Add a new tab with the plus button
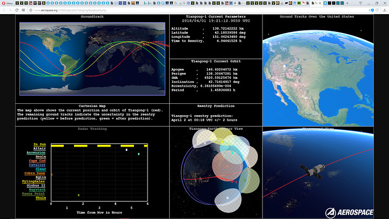Screen dimensions: 389x219 [347, 3]
